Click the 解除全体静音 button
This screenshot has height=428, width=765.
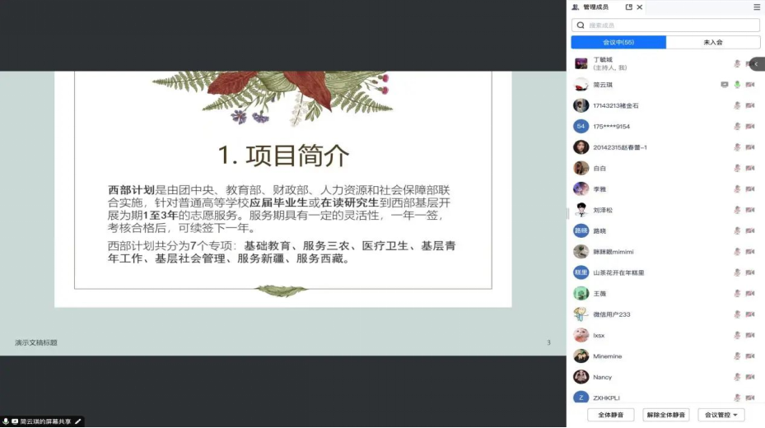point(665,415)
